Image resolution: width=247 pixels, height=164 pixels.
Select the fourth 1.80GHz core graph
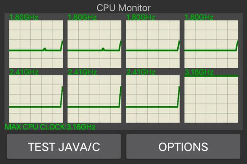pyautogui.click(x=211, y=44)
